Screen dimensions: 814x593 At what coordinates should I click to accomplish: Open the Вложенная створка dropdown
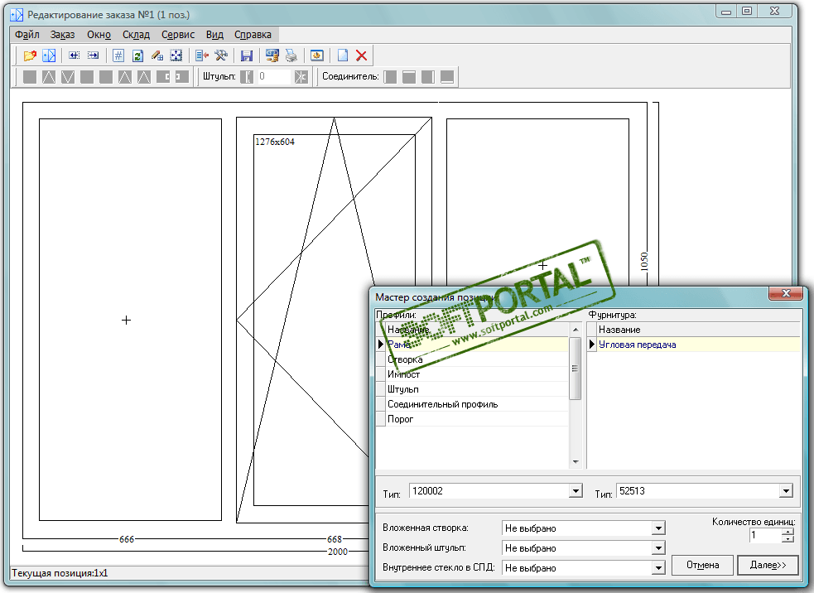point(658,528)
